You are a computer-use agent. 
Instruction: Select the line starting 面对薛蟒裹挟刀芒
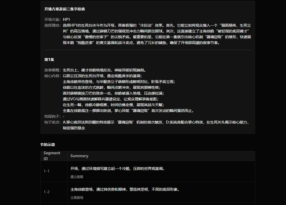tap(113, 93)
